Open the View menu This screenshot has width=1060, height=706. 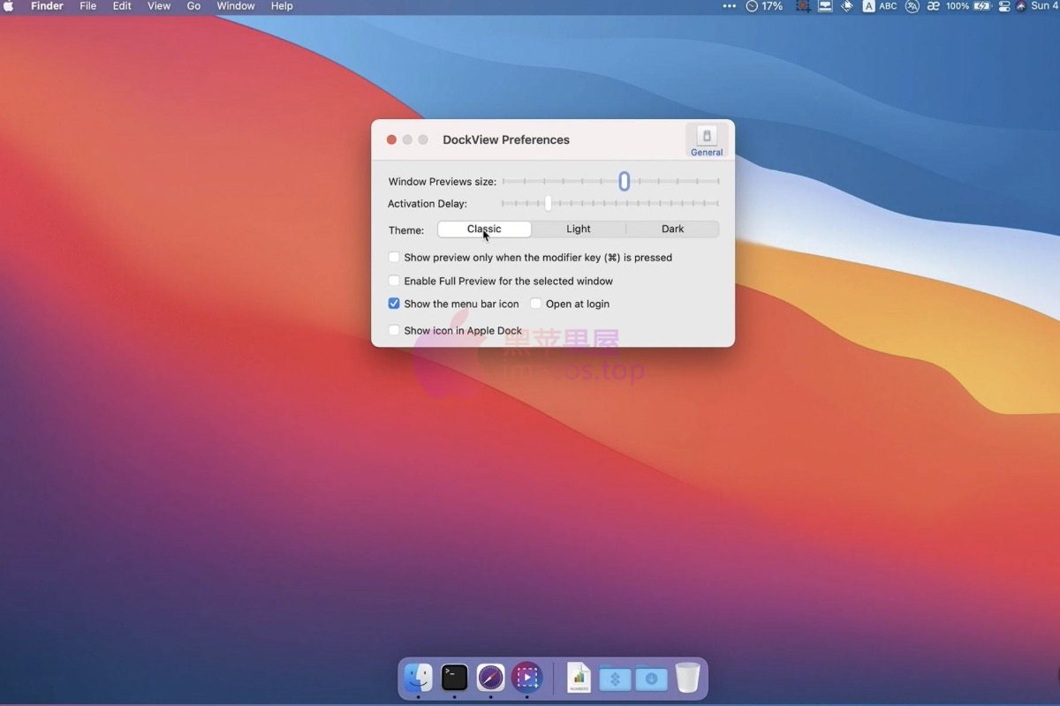[159, 6]
